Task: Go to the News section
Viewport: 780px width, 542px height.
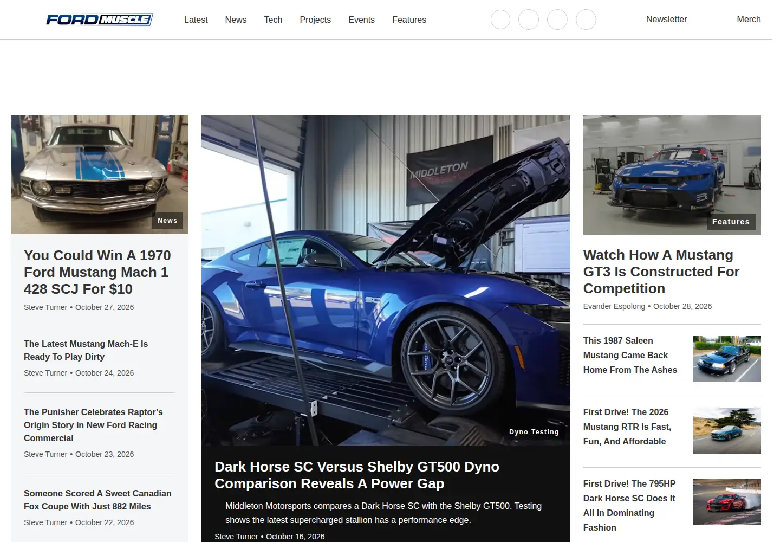Action: click(236, 20)
